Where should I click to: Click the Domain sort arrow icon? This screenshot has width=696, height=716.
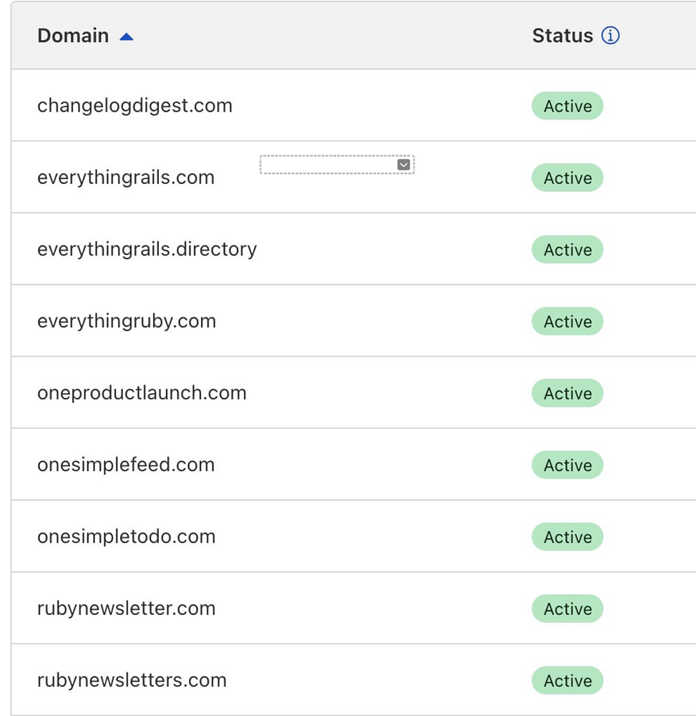[x=127, y=37]
